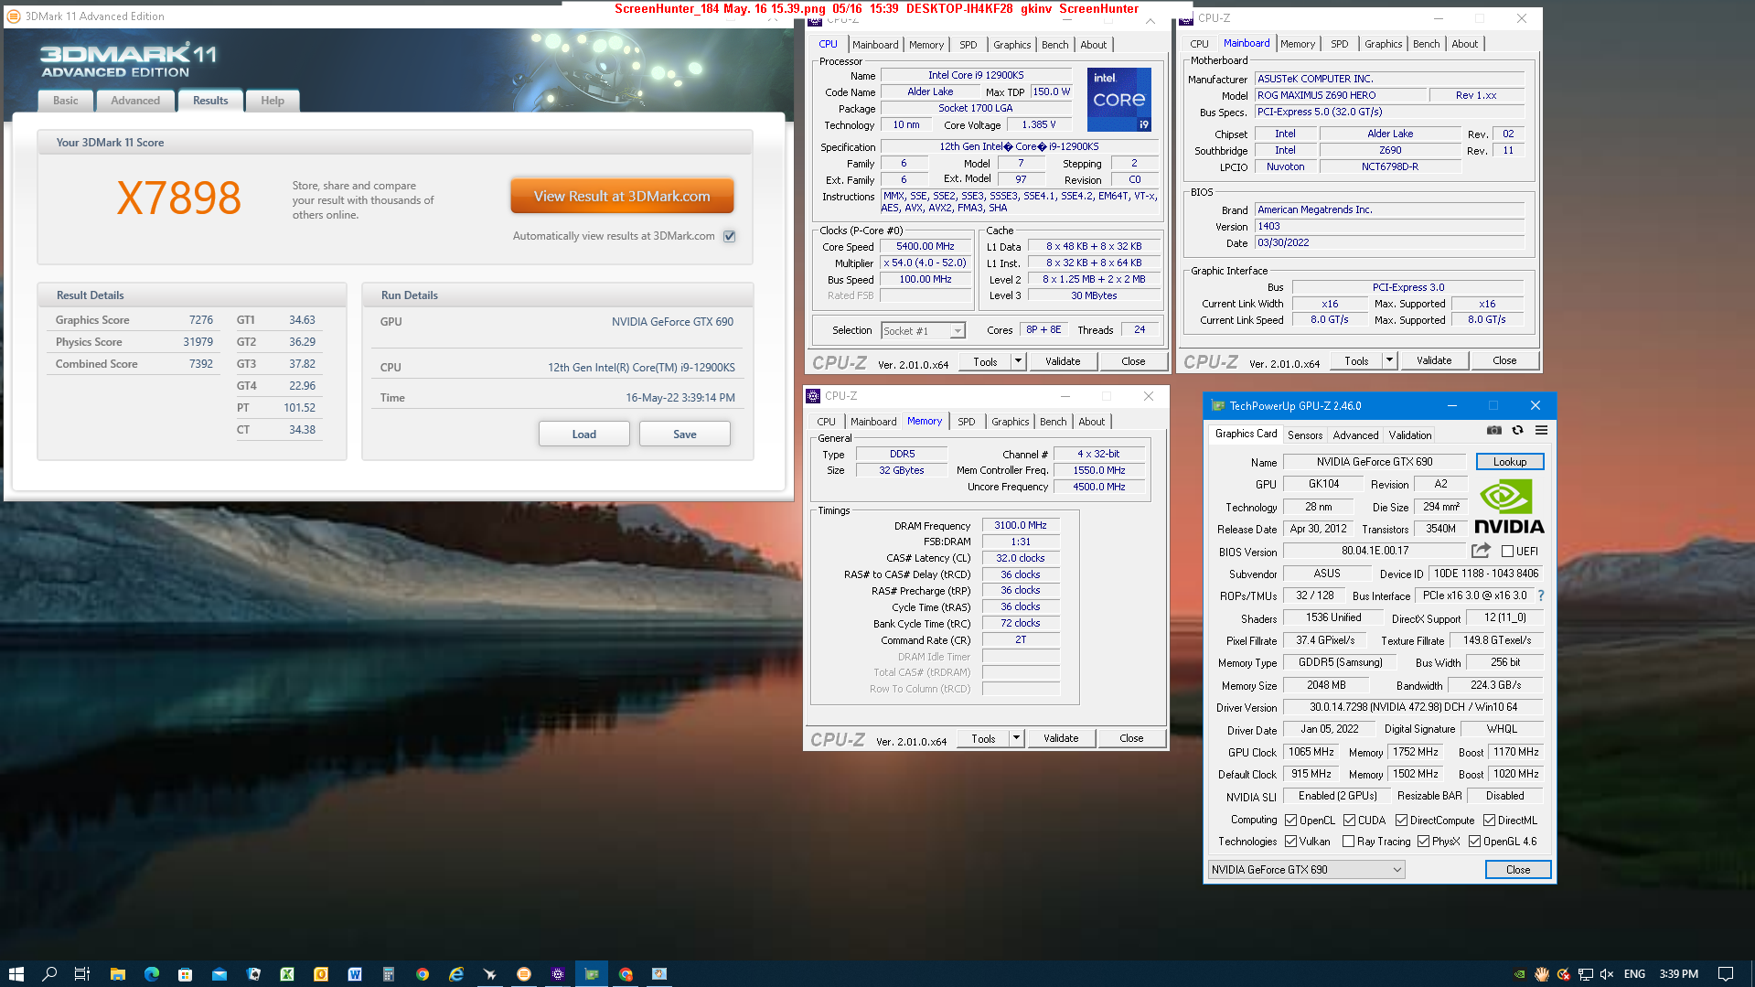1755x987 pixels.
Task: Open the Graphics tab in the CPU-Z Mainboard window
Action: (1383, 44)
